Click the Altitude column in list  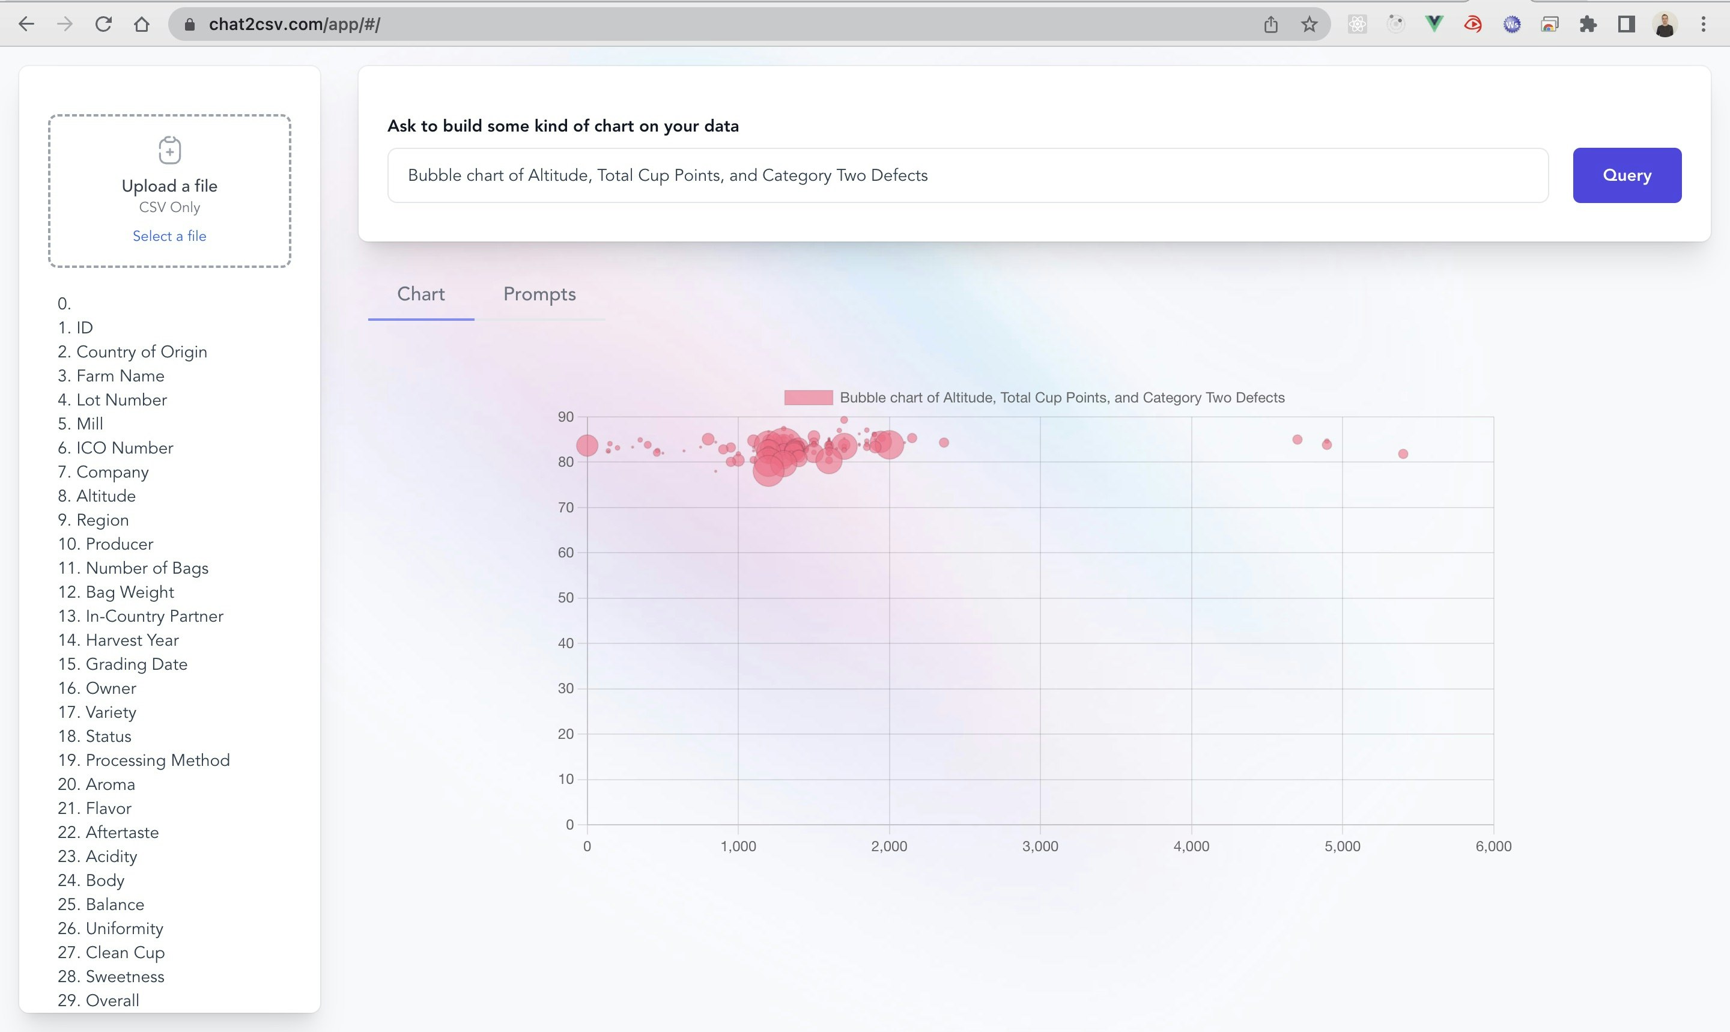(106, 496)
